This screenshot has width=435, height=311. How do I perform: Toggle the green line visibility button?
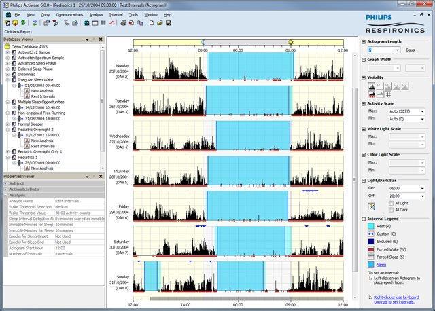(380, 95)
